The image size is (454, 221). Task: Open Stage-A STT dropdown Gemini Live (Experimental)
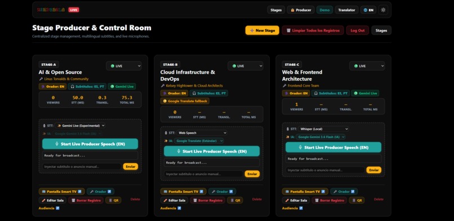(x=80, y=125)
